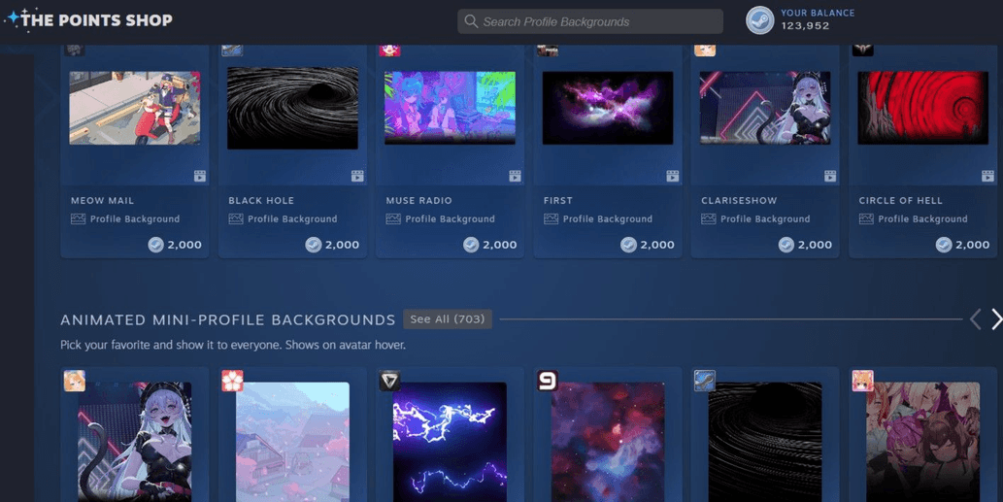Open blue lightning mini-profile background preview

(450, 442)
